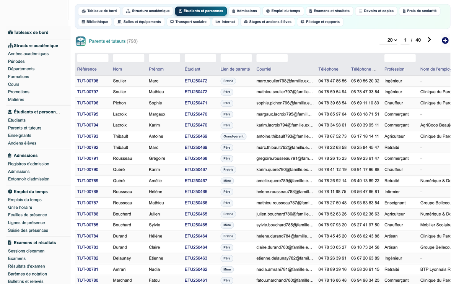
Task: Go to the next page with the arrow
Action: [x=429, y=40]
